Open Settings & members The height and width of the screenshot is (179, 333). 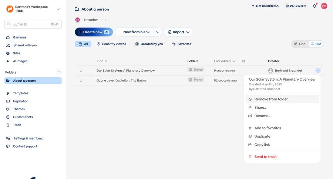tap(28, 138)
